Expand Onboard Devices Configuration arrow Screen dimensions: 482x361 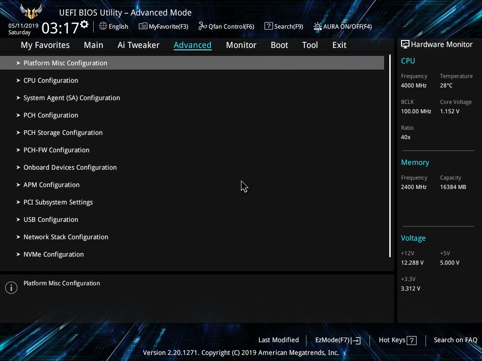[18, 167]
